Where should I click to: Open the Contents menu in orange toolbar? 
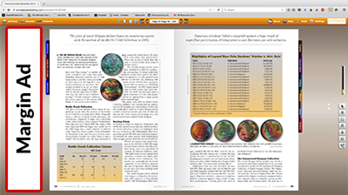[45, 21]
